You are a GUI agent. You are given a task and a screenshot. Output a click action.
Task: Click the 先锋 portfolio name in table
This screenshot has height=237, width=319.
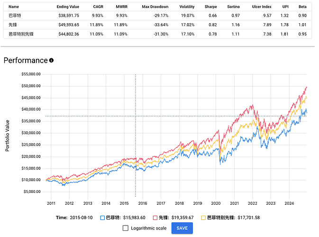coord(13,24)
